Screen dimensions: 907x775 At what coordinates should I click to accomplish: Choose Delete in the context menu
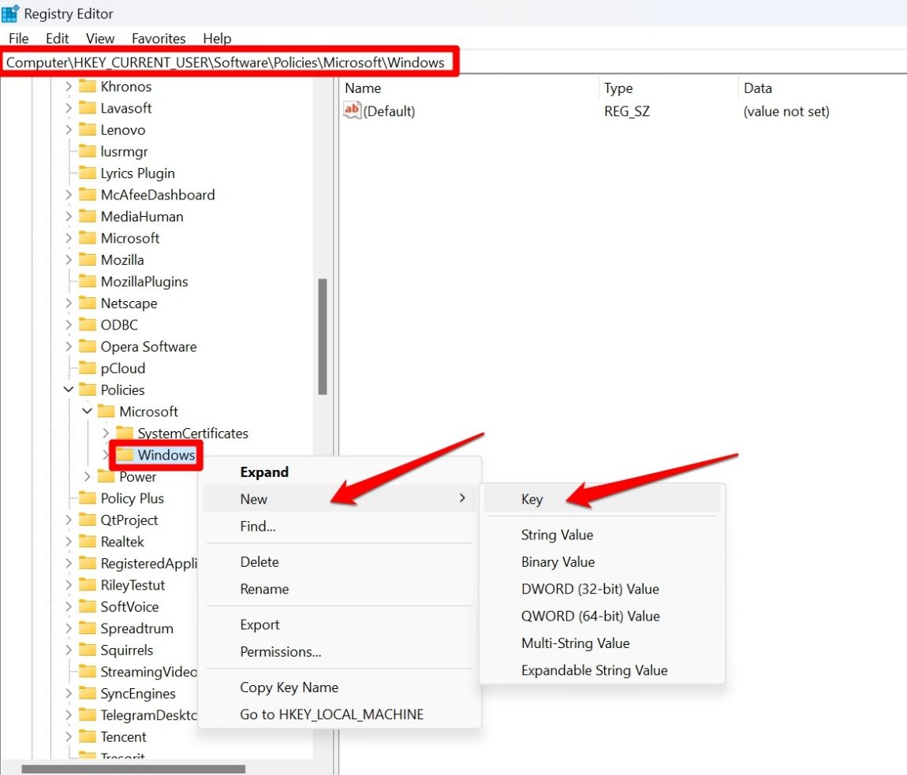pyautogui.click(x=340, y=562)
